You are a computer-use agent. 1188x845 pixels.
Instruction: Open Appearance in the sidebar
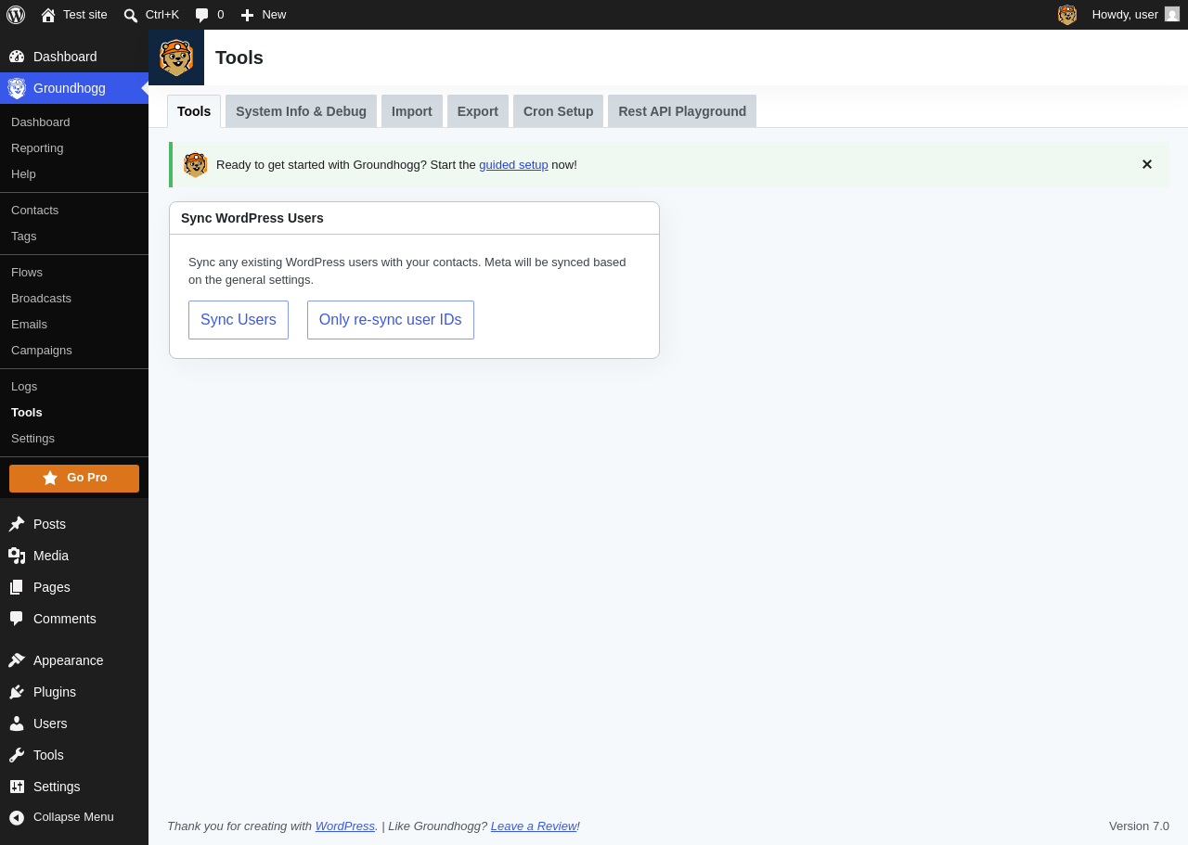[x=74, y=660]
